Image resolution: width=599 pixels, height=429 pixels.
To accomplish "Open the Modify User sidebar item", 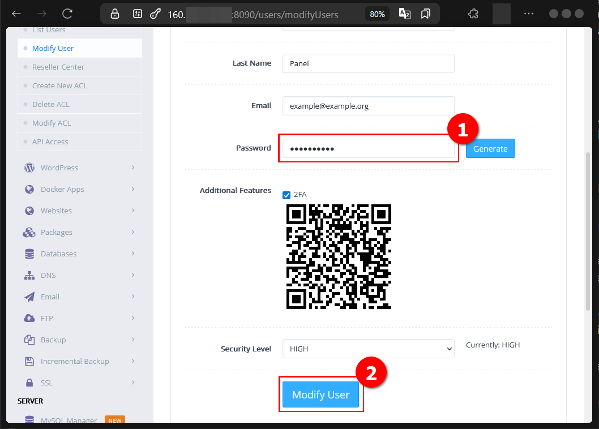I will 80,49.
